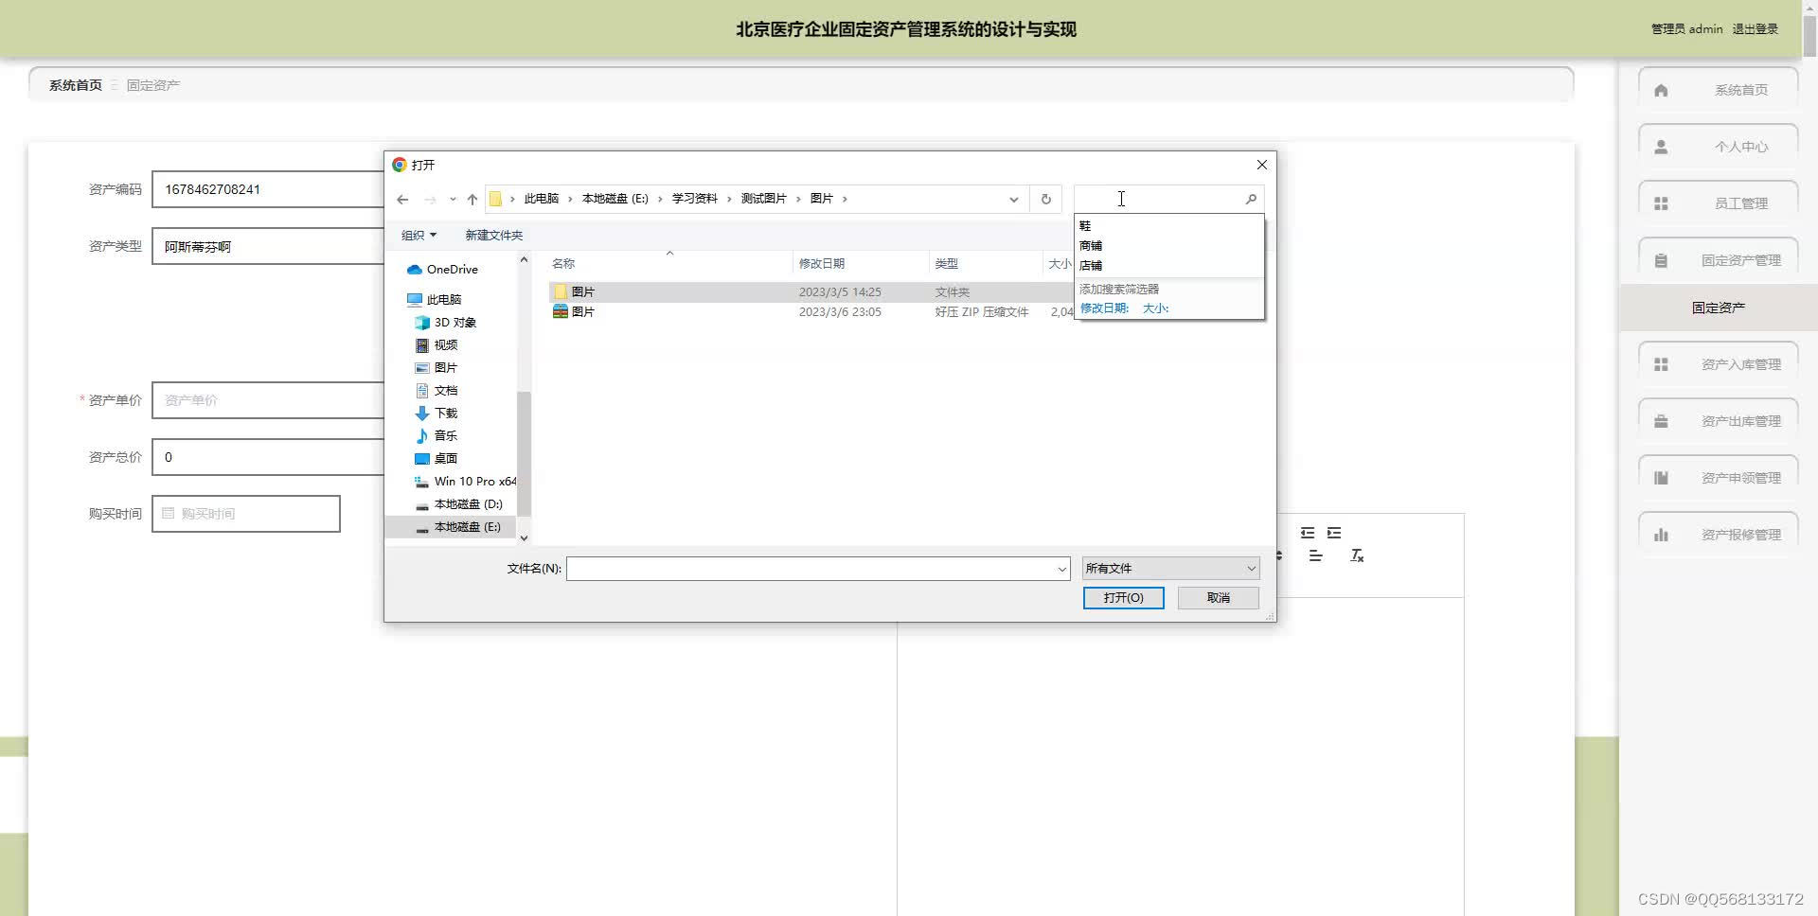Click the increase indent editor icon

point(1334,533)
